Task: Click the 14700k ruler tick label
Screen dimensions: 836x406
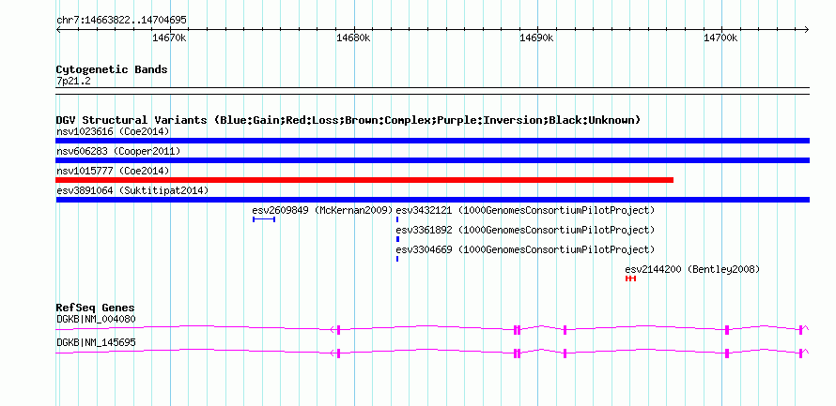Action: point(720,38)
